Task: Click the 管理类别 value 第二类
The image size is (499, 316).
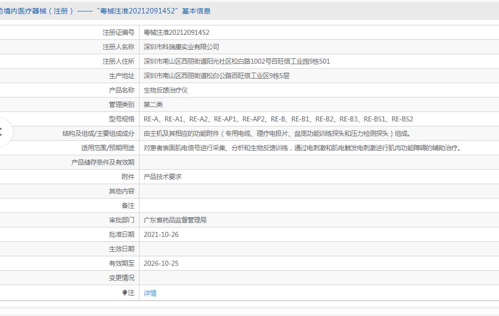Action: tap(153, 105)
